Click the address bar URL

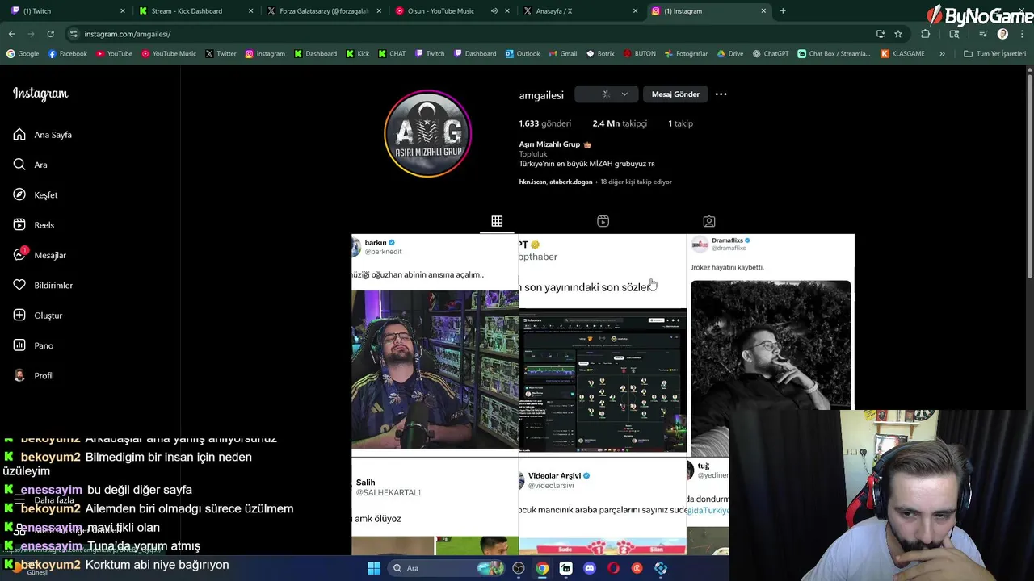point(127,34)
